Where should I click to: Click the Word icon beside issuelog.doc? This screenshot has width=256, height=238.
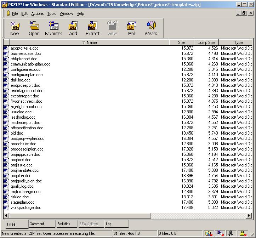coord(6,112)
